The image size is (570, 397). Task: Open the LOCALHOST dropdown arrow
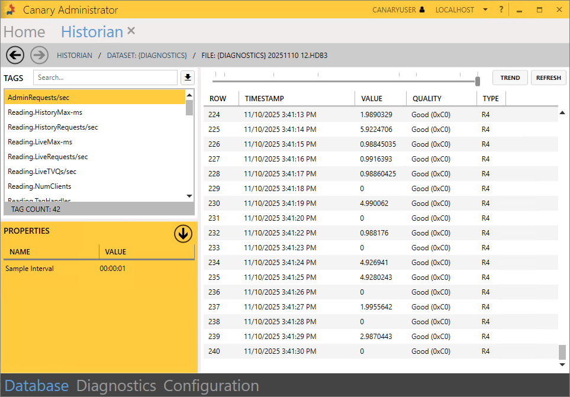[x=485, y=9]
